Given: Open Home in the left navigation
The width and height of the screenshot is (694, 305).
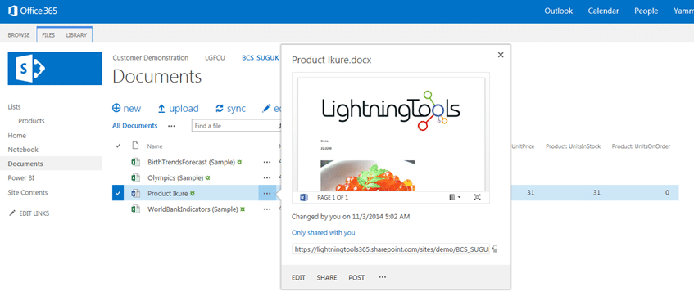Looking at the screenshot, I should [x=17, y=136].
